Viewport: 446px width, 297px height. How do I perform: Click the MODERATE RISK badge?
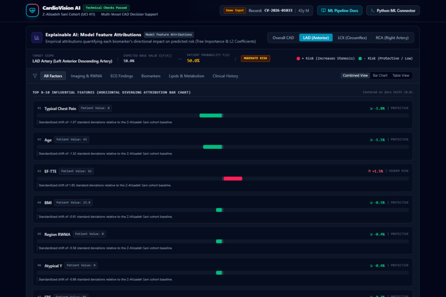coord(256,58)
